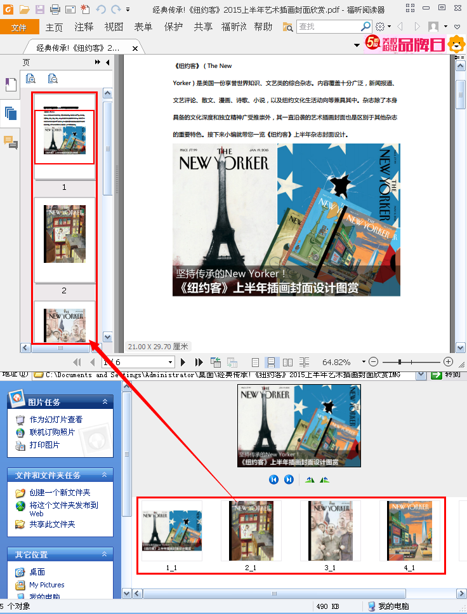Click the previous image button in filmstrip
The width and height of the screenshot is (467, 614).
click(x=273, y=479)
